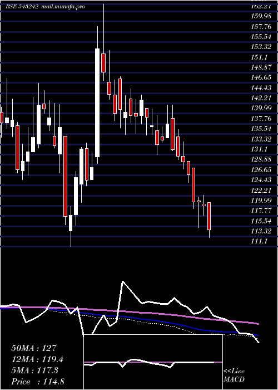Click the 139.99 price level label
278x390 pixels.
click(261, 108)
